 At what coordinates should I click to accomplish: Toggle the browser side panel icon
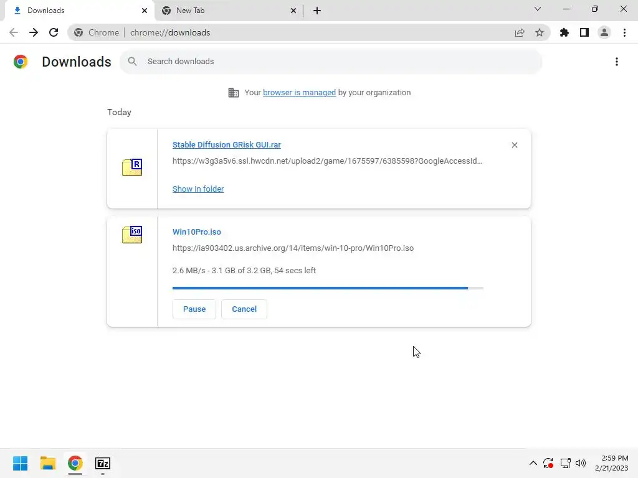pyautogui.click(x=584, y=32)
